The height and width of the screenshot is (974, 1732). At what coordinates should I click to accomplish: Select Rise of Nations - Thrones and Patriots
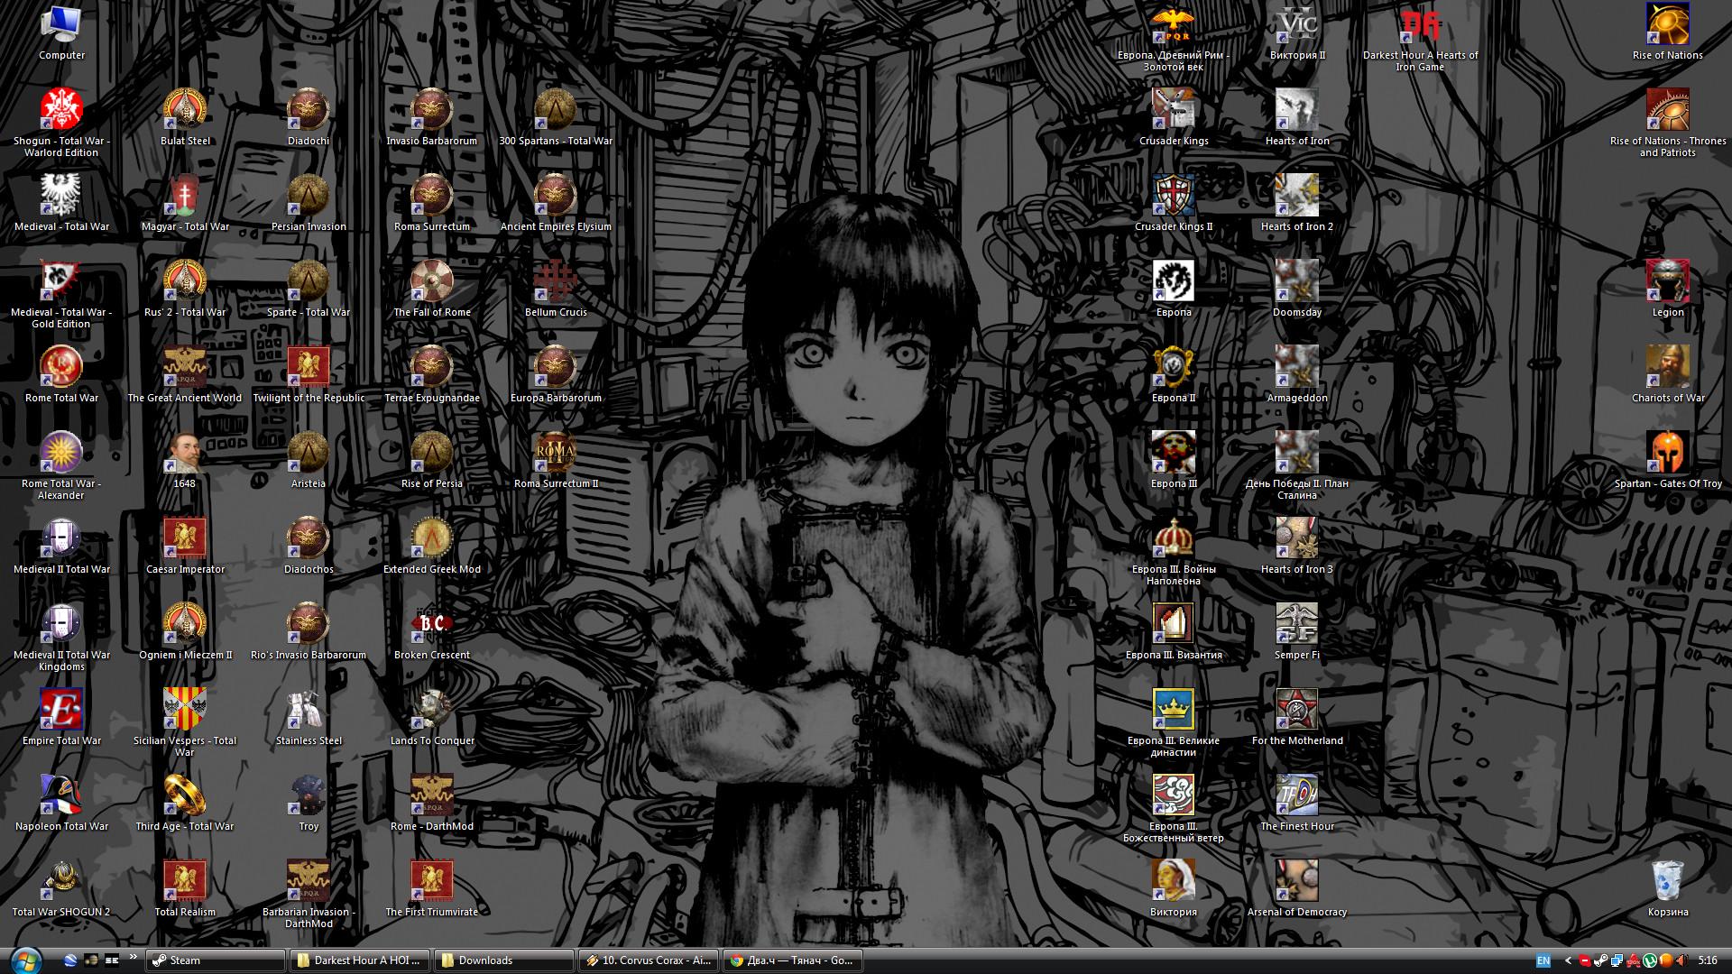tap(1667, 123)
